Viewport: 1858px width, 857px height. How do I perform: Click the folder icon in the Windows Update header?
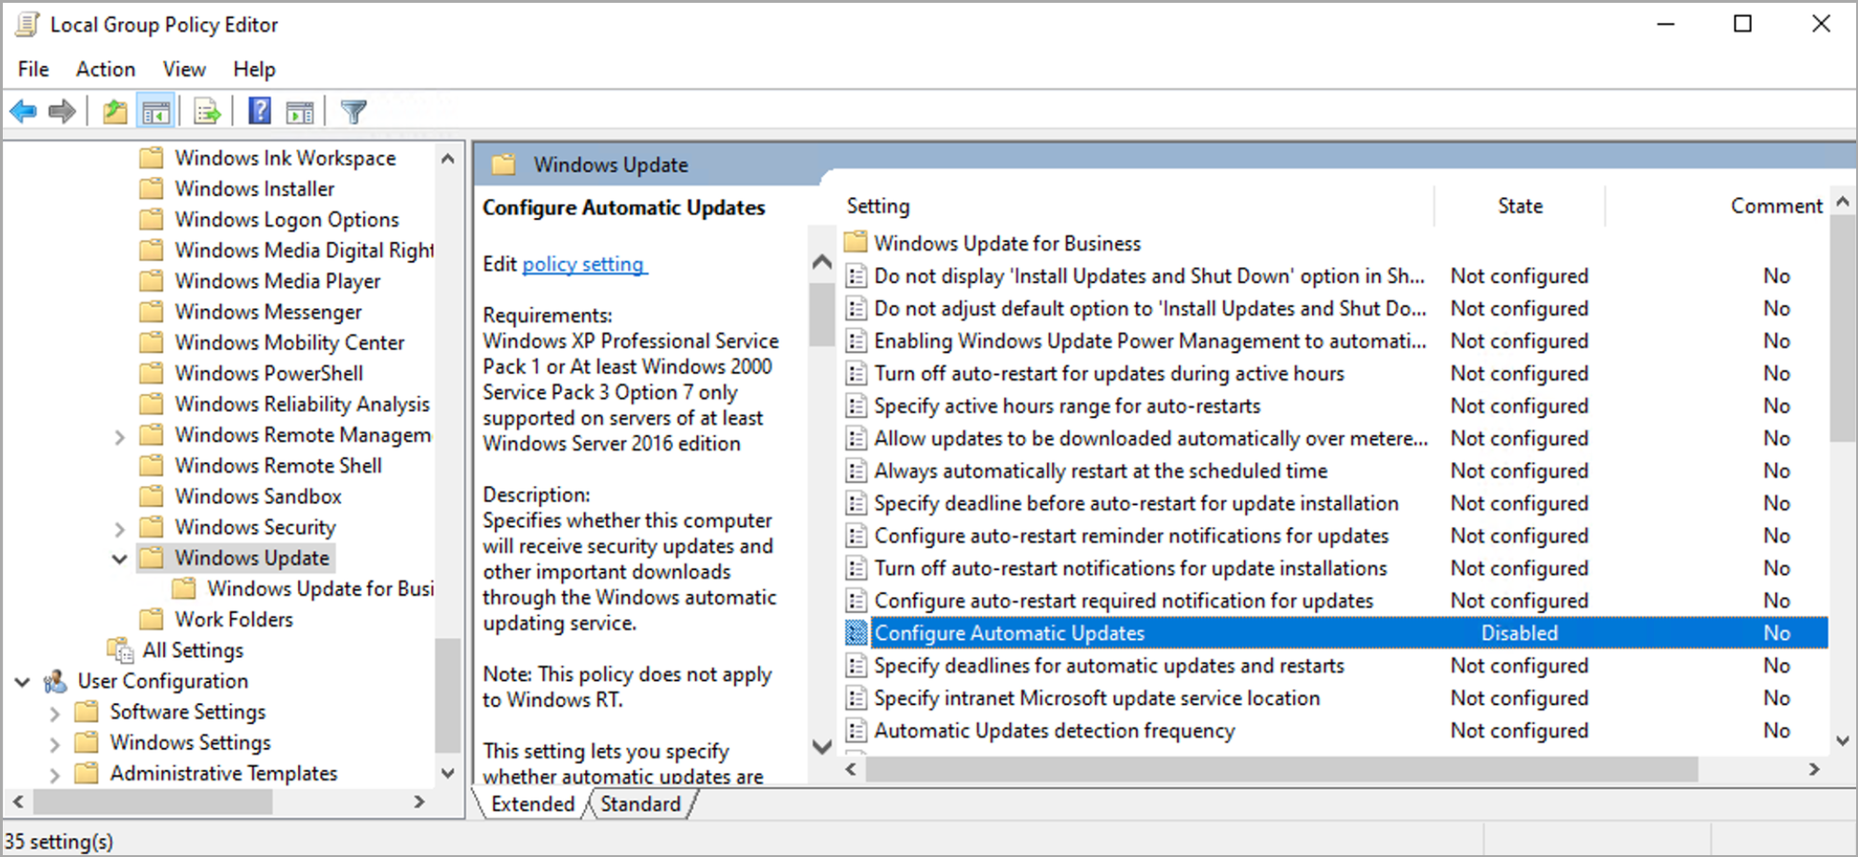coord(504,165)
